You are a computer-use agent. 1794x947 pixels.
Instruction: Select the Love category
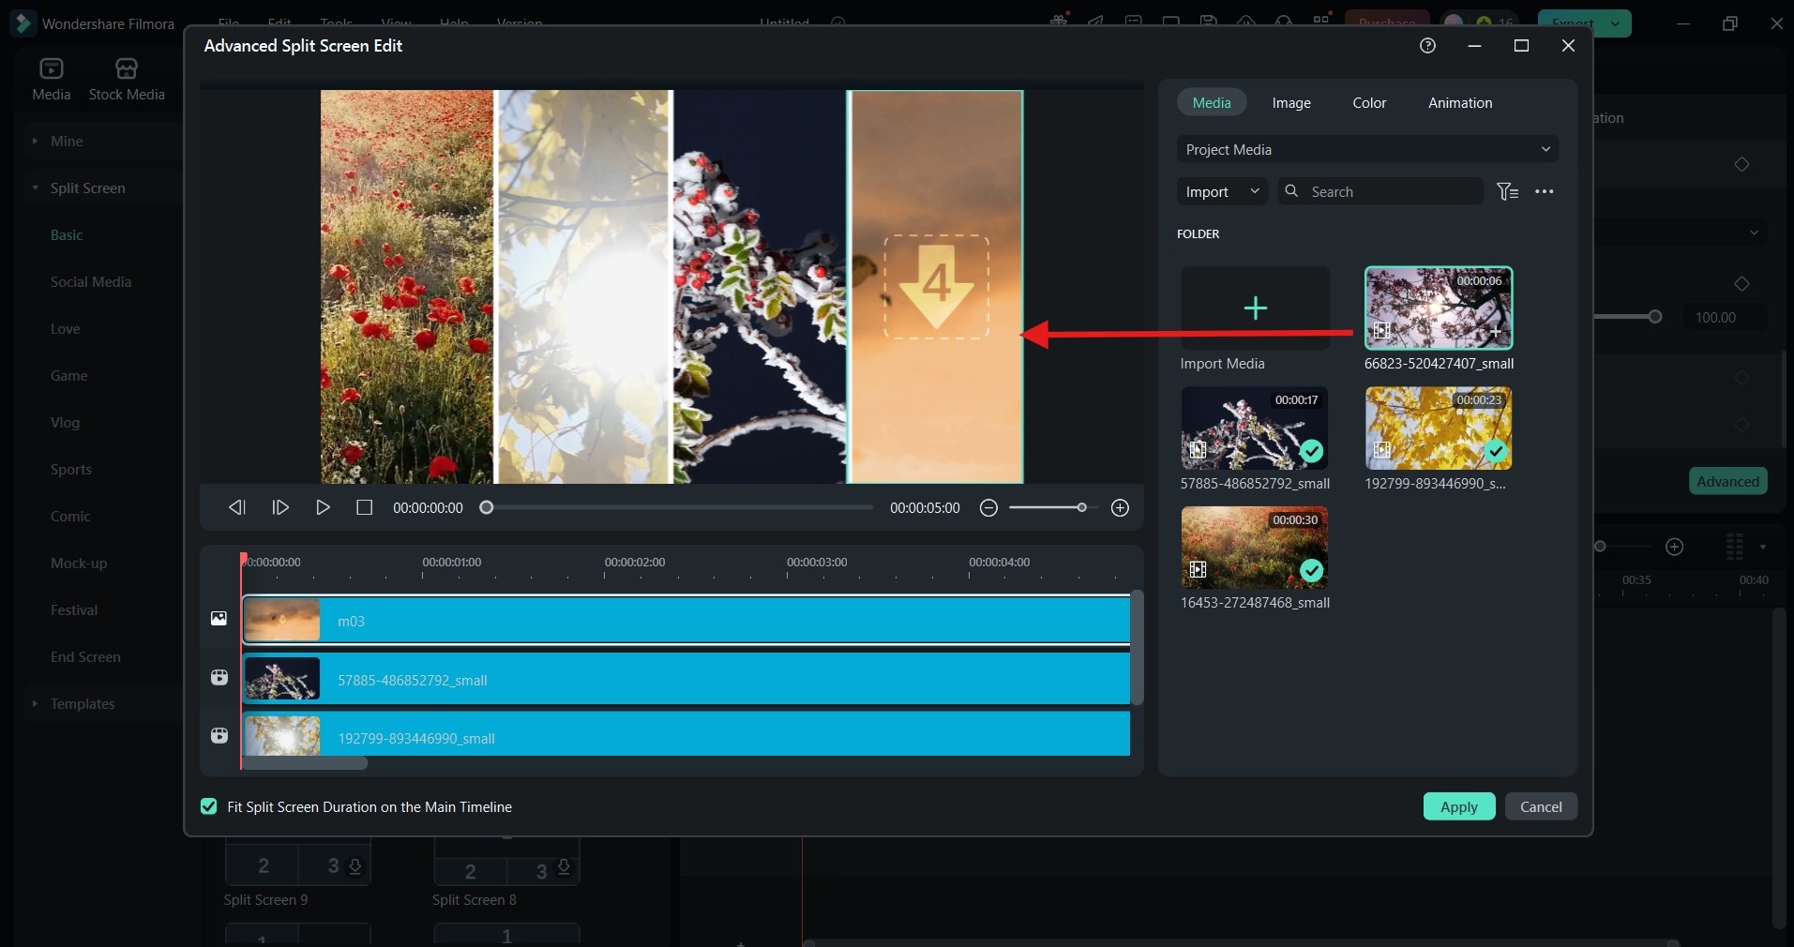66,328
